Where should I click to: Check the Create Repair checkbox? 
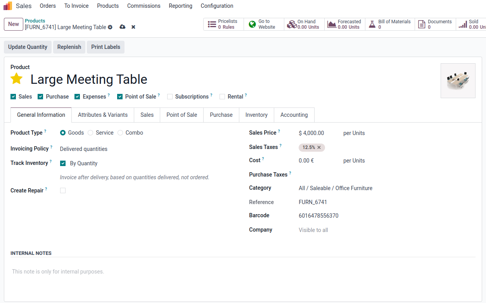click(63, 190)
